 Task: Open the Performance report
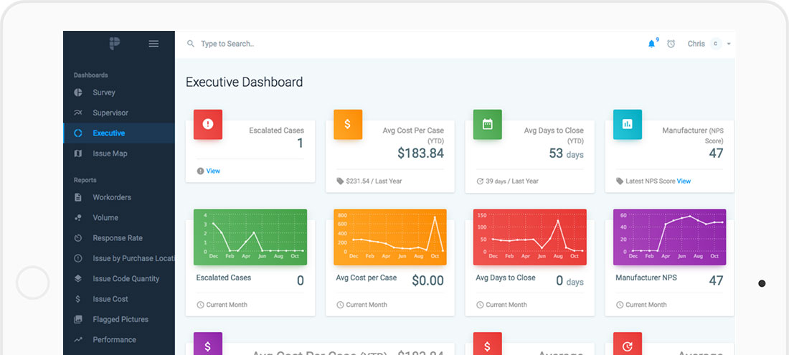[x=119, y=339]
